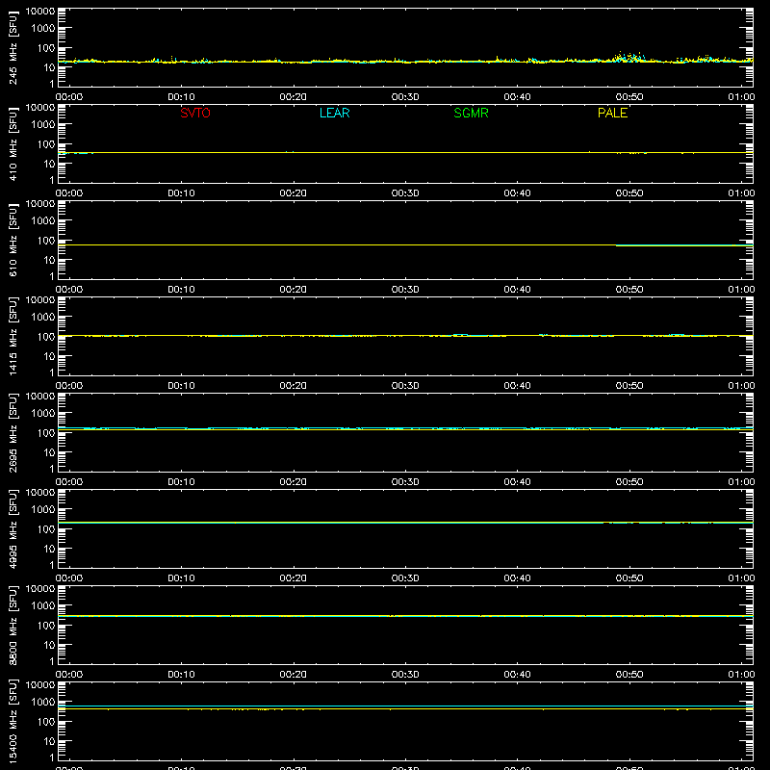Click the 00:50 time label under 8800 MHz plot
Image resolution: width=770 pixels, height=770 pixels.
(x=629, y=675)
